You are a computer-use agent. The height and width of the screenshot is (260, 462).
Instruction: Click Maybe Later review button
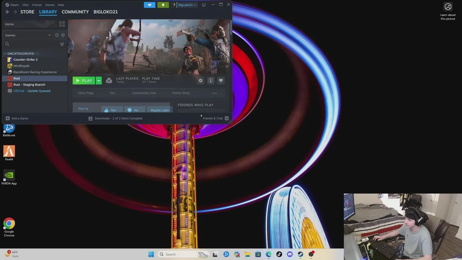160,109
